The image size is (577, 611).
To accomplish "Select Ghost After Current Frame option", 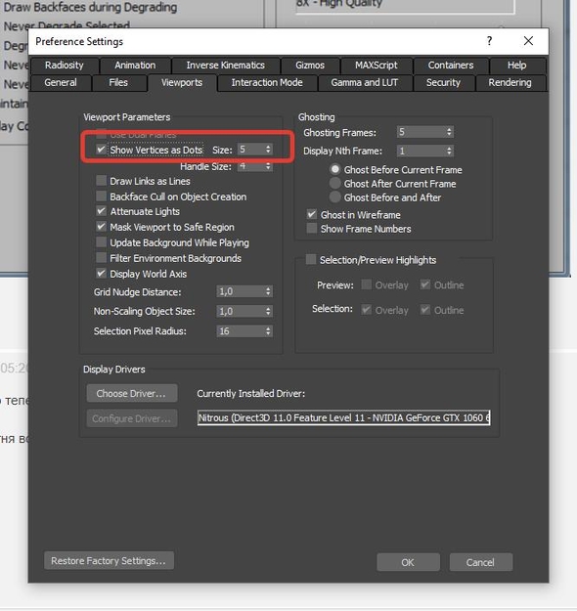I will tap(334, 184).
